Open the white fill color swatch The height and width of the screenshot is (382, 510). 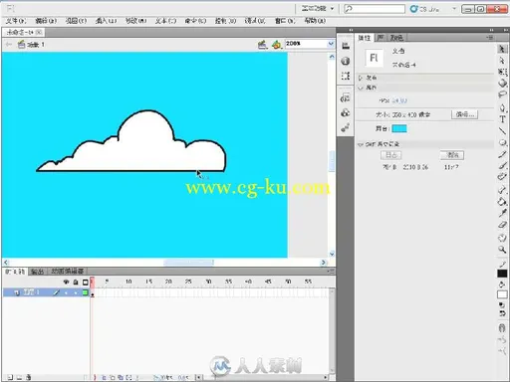(x=502, y=294)
